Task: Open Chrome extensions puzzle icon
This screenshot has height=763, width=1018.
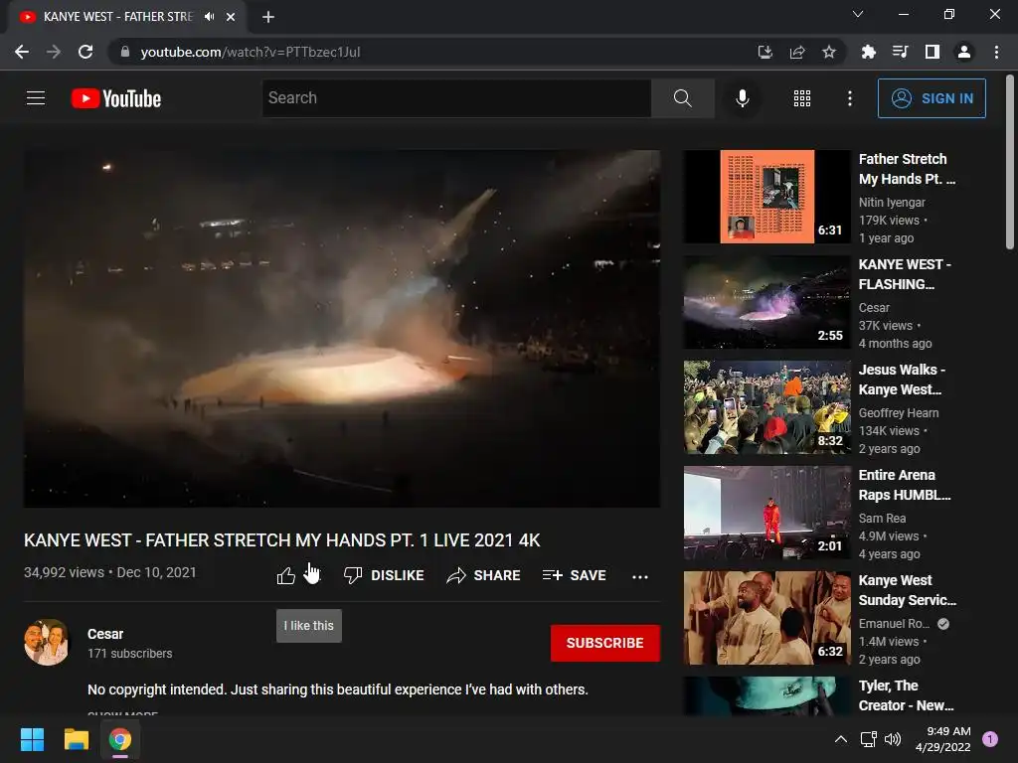Action: (x=868, y=52)
